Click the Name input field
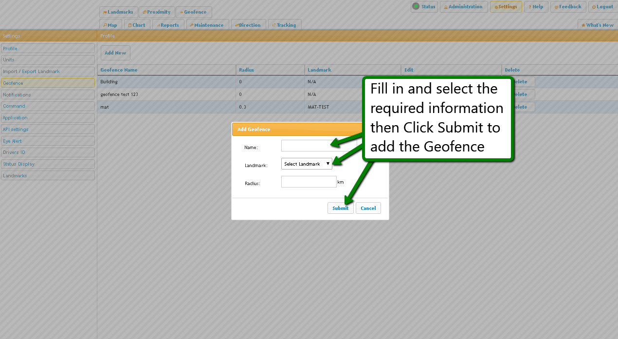The width and height of the screenshot is (618, 339). click(306, 146)
